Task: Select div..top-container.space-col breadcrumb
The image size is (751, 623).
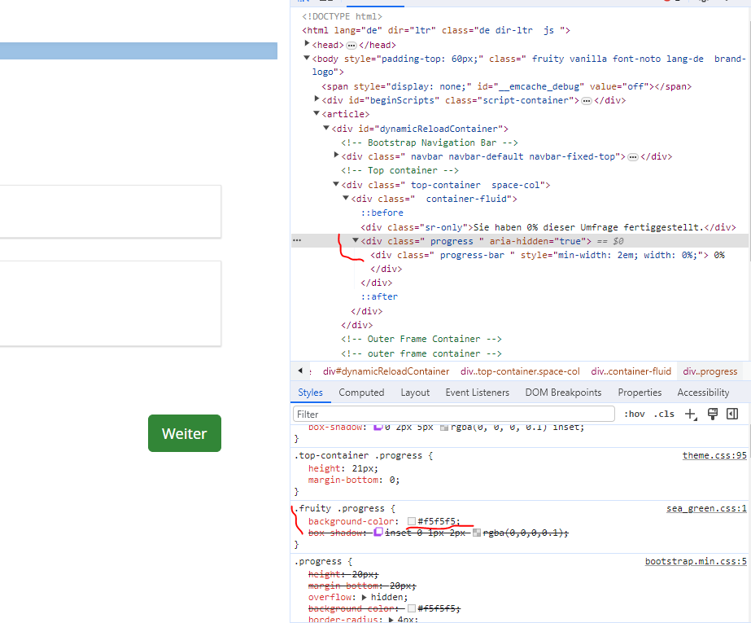Action: point(520,371)
